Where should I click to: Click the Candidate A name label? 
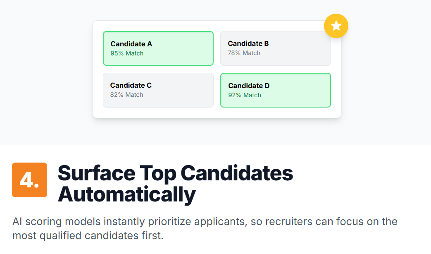point(131,44)
